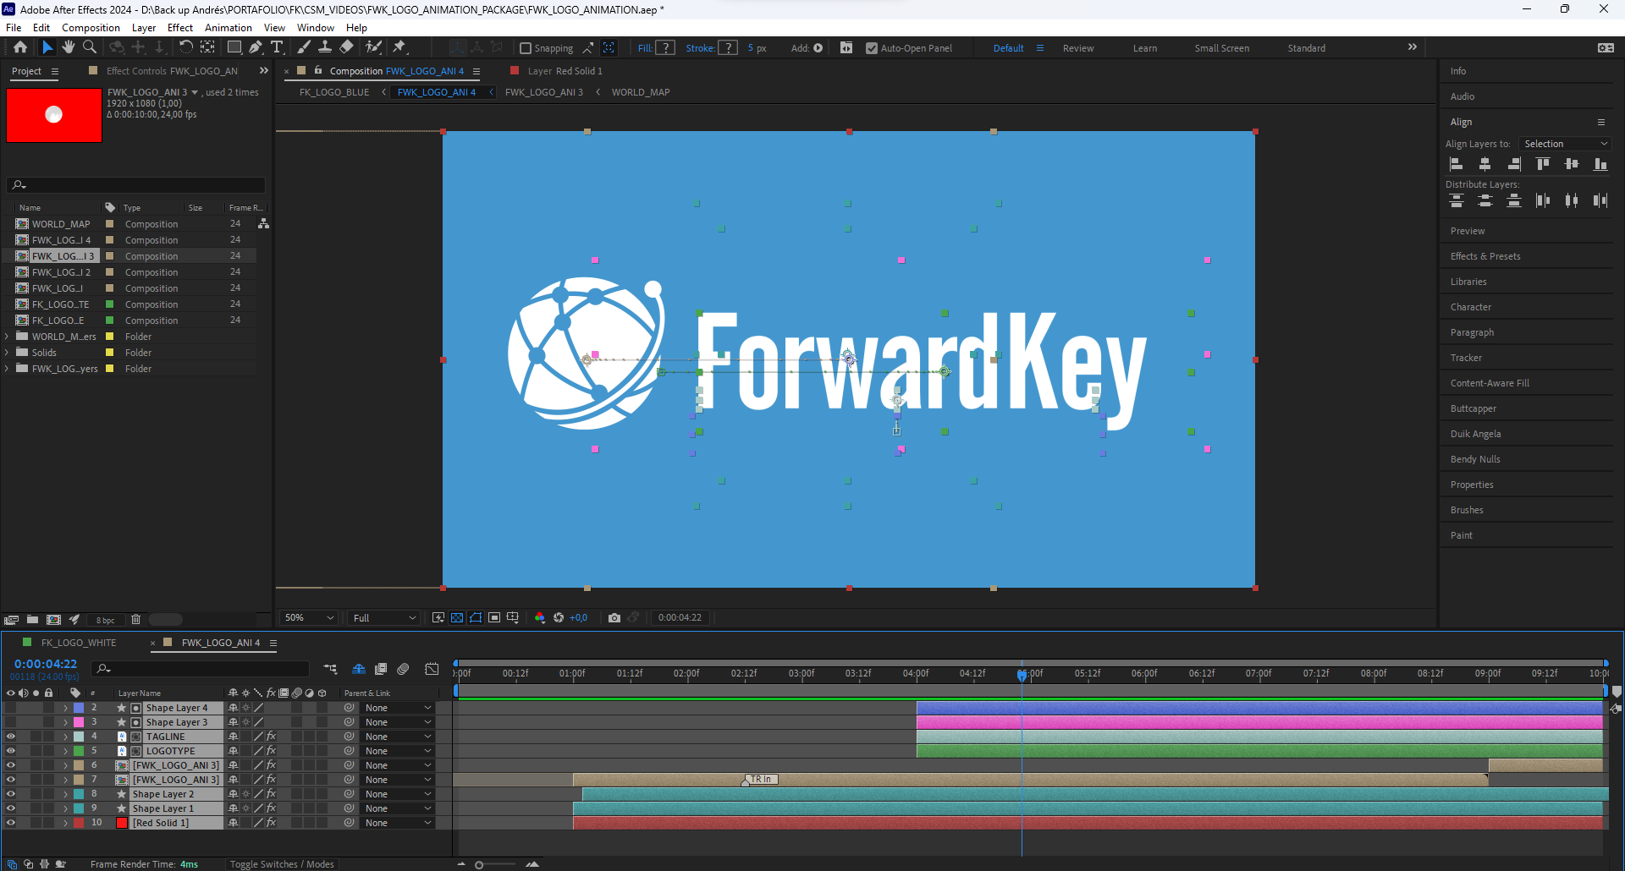
Task: Distribute layers by top edges
Action: (x=1457, y=200)
